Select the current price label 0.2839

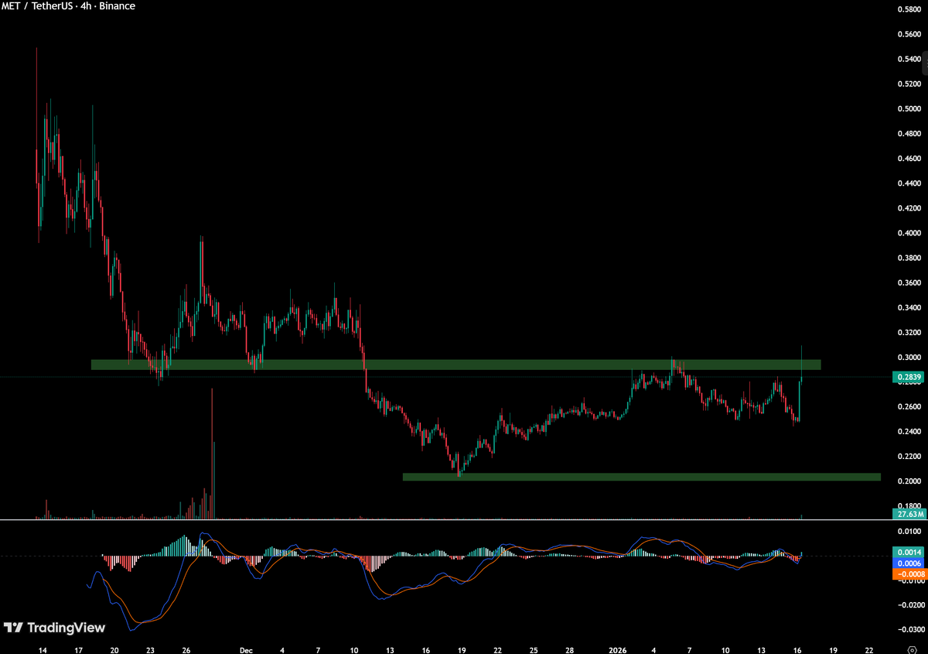click(x=909, y=378)
